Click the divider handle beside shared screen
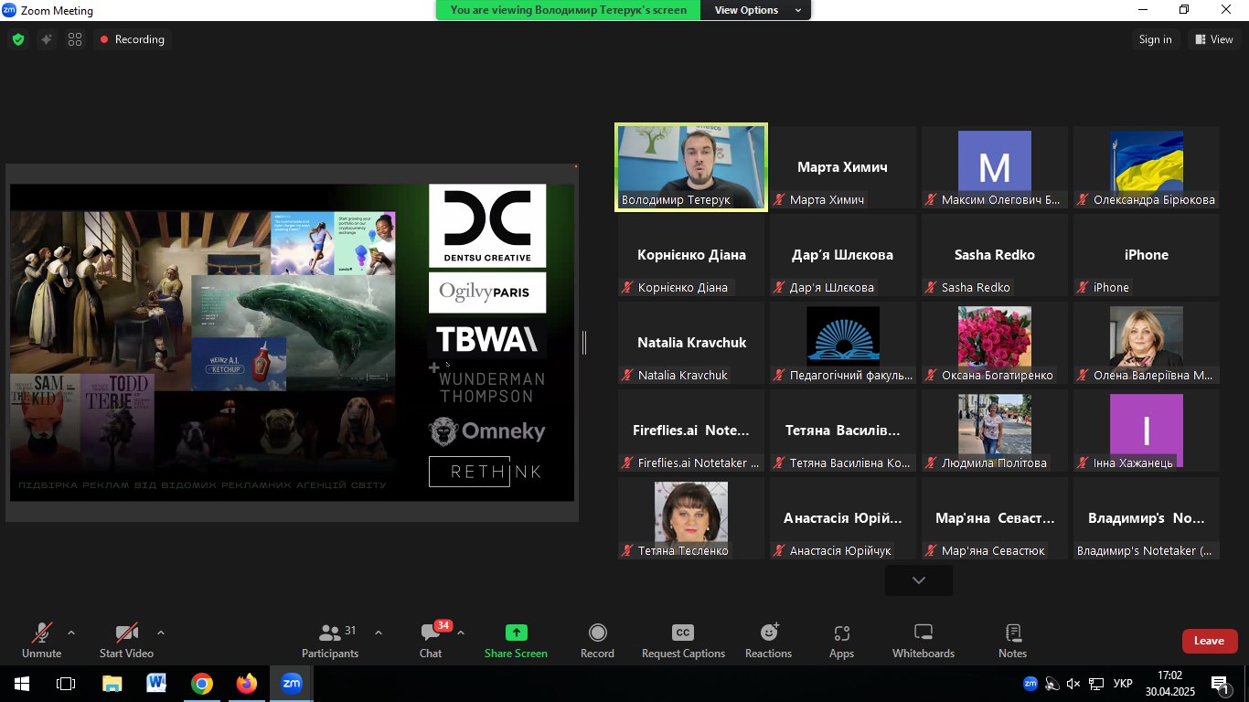Screen dimensions: 1249x702 pyautogui.click(x=584, y=343)
